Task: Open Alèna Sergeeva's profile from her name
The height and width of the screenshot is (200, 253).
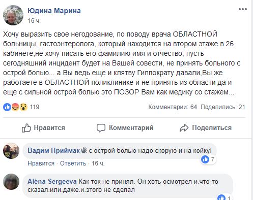Action: (x=52, y=182)
